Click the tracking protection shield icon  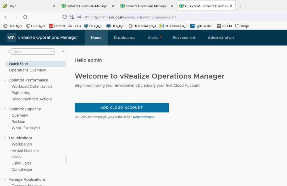[x=64, y=17]
